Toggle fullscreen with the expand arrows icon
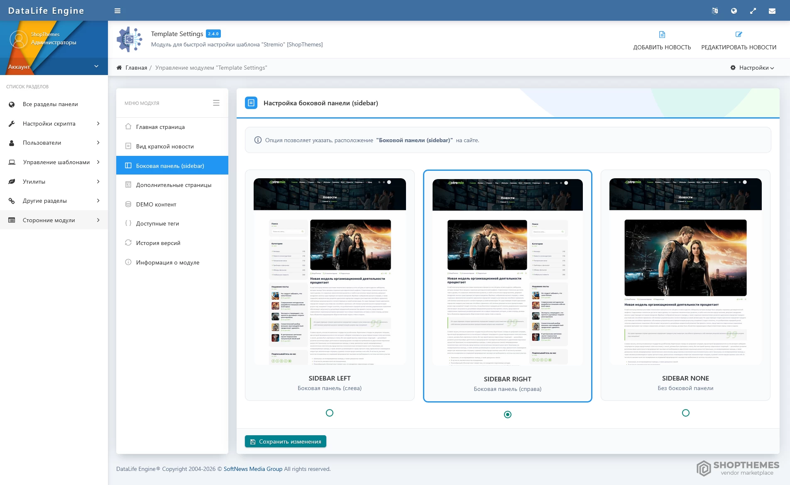Viewport: 790px width, 485px height. tap(753, 11)
